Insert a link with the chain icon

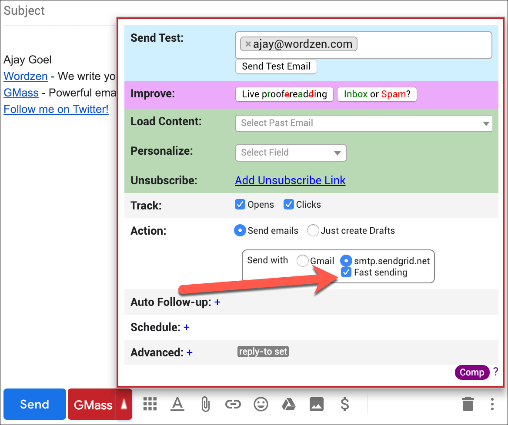pos(233,404)
